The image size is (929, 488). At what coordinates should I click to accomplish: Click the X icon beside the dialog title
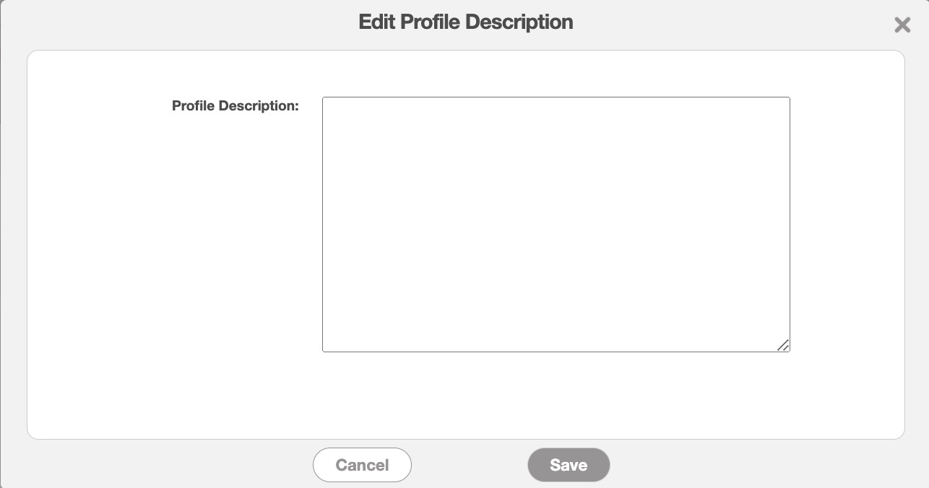pos(902,25)
